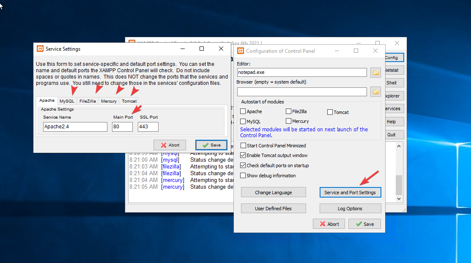Enable MySQL autostart checkbox
This screenshot has width=471, height=263.
tap(243, 121)
